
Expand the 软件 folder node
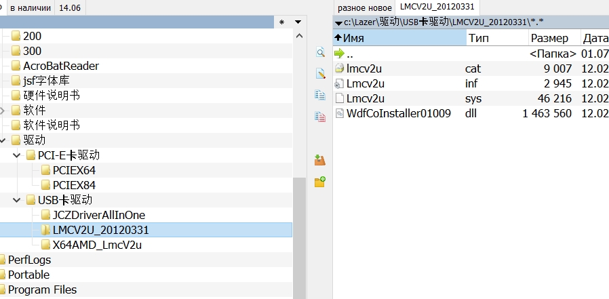point(3,110)
